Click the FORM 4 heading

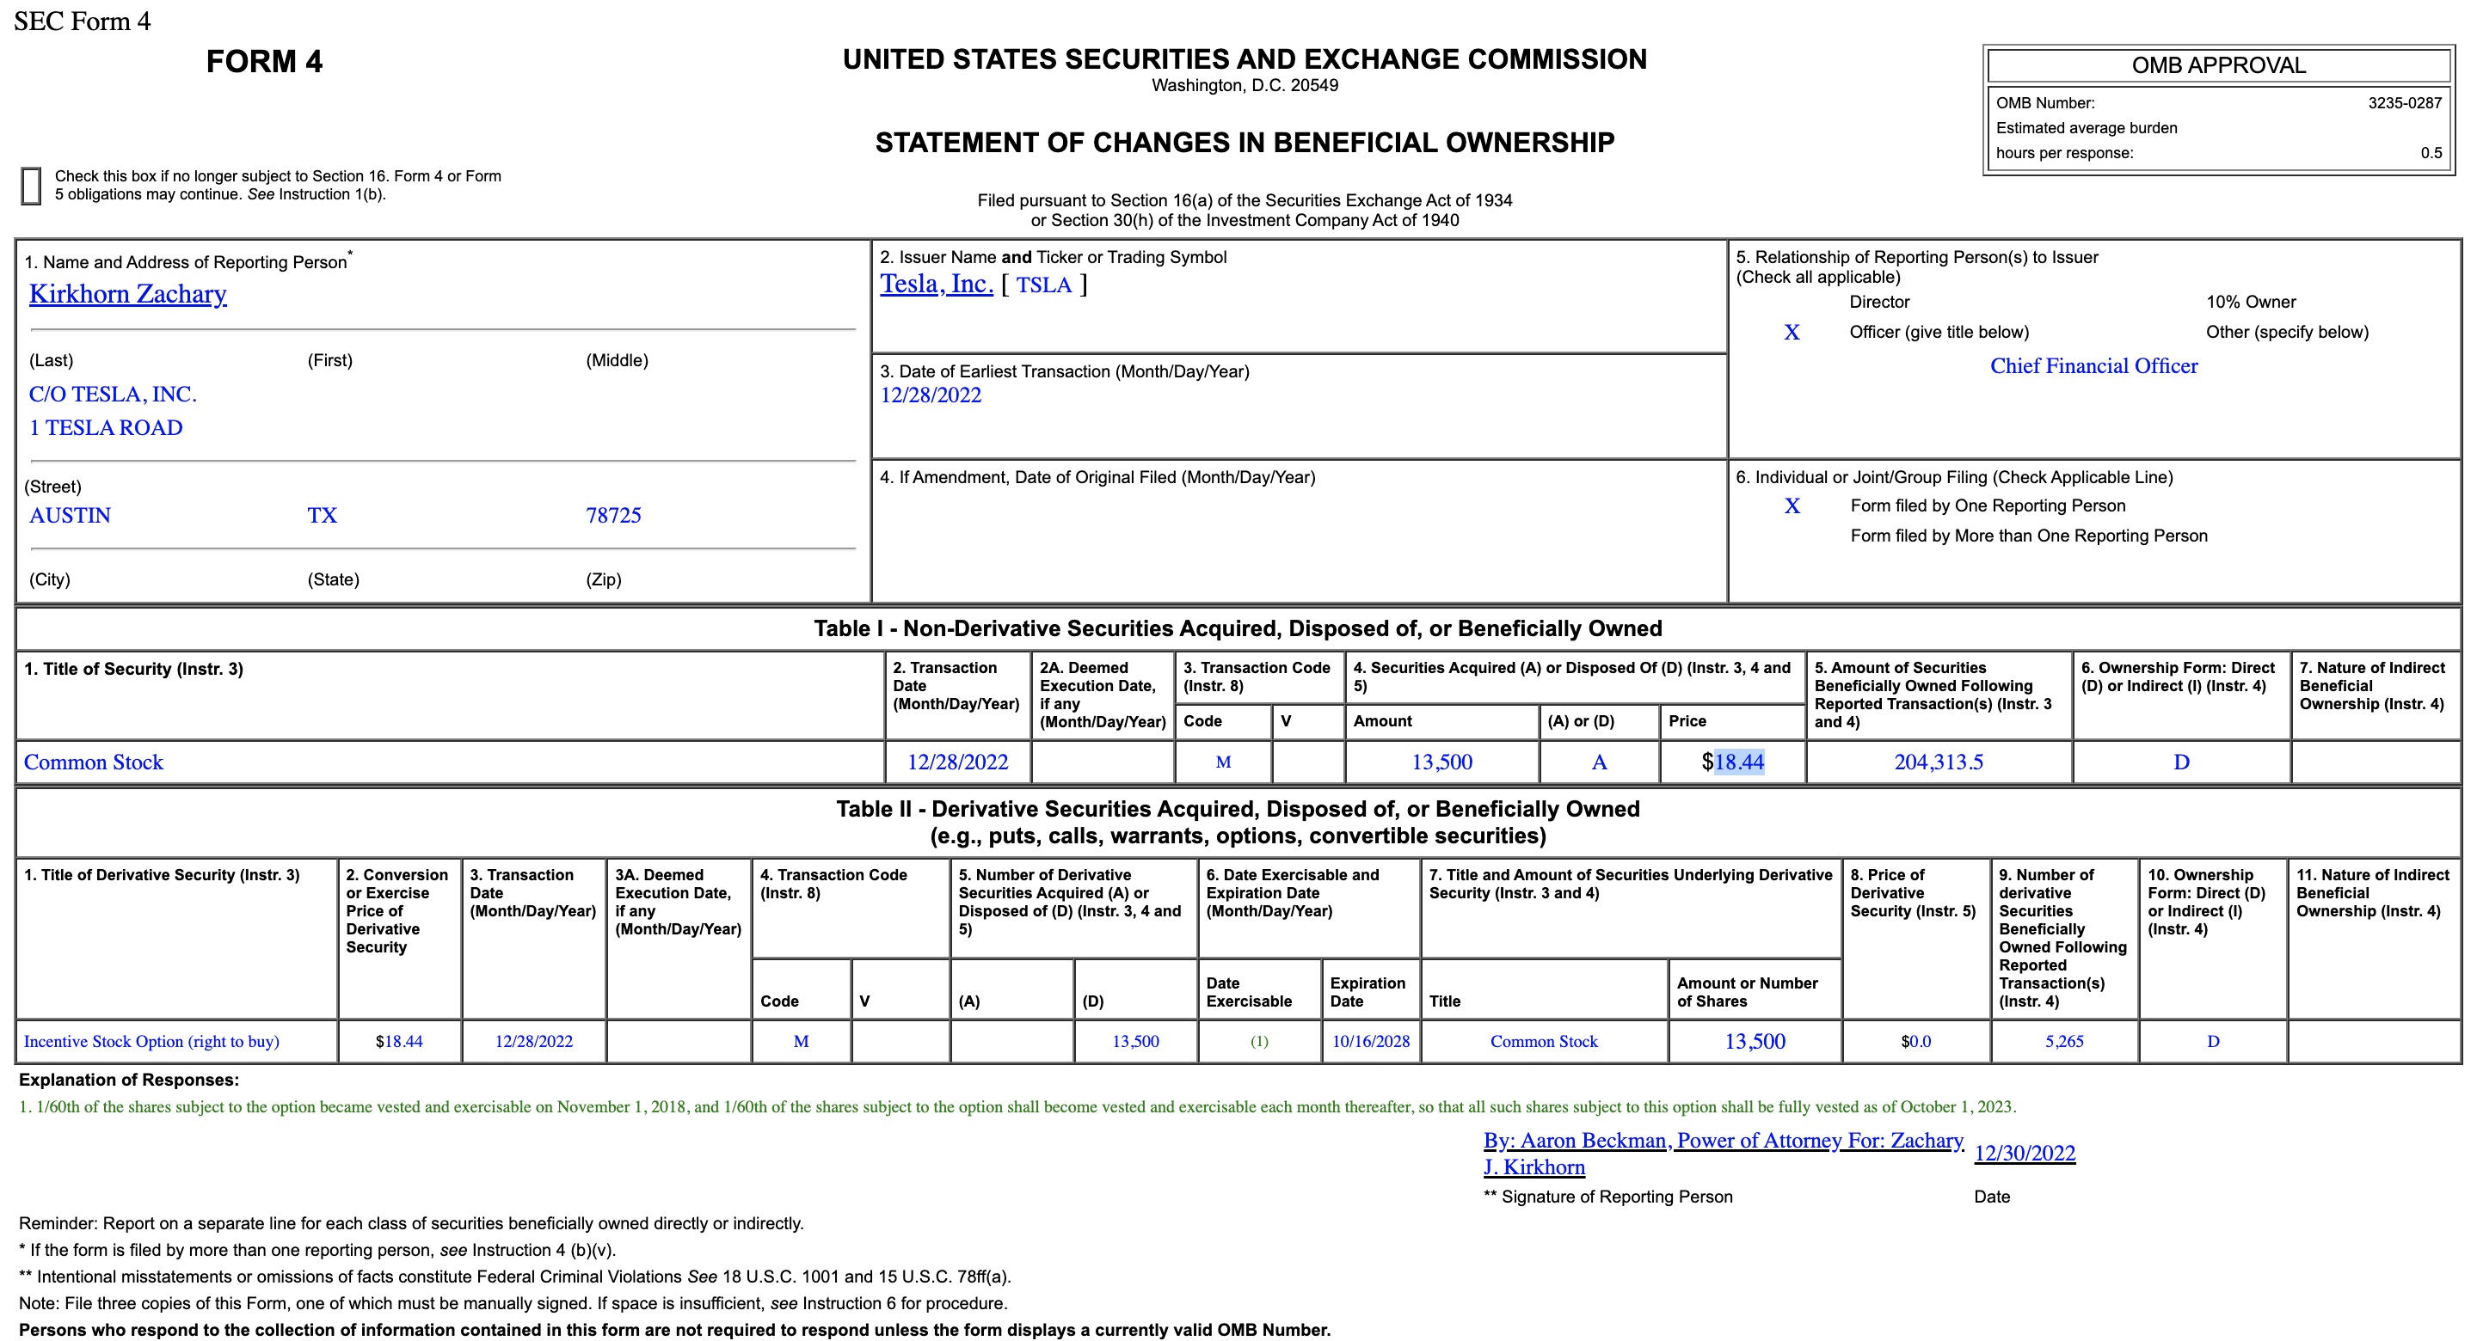(264, 63)
